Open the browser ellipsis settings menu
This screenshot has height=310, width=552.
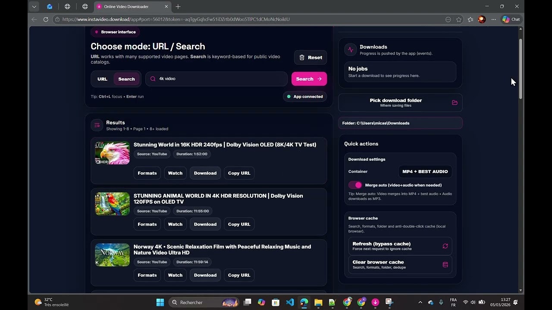point(494,19)
